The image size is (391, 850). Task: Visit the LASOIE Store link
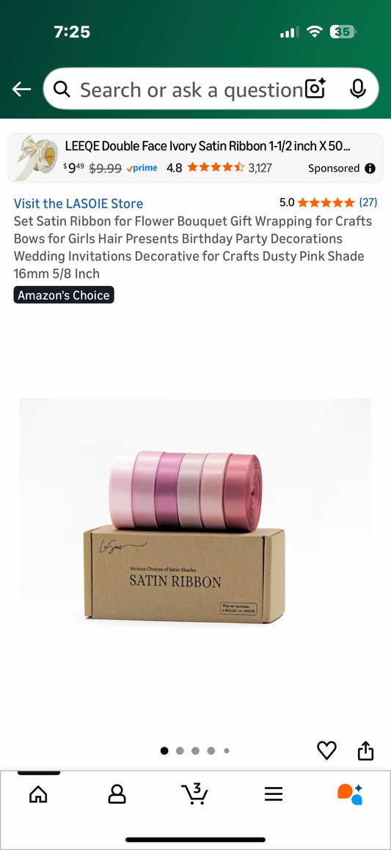click(x=78, y=204)
